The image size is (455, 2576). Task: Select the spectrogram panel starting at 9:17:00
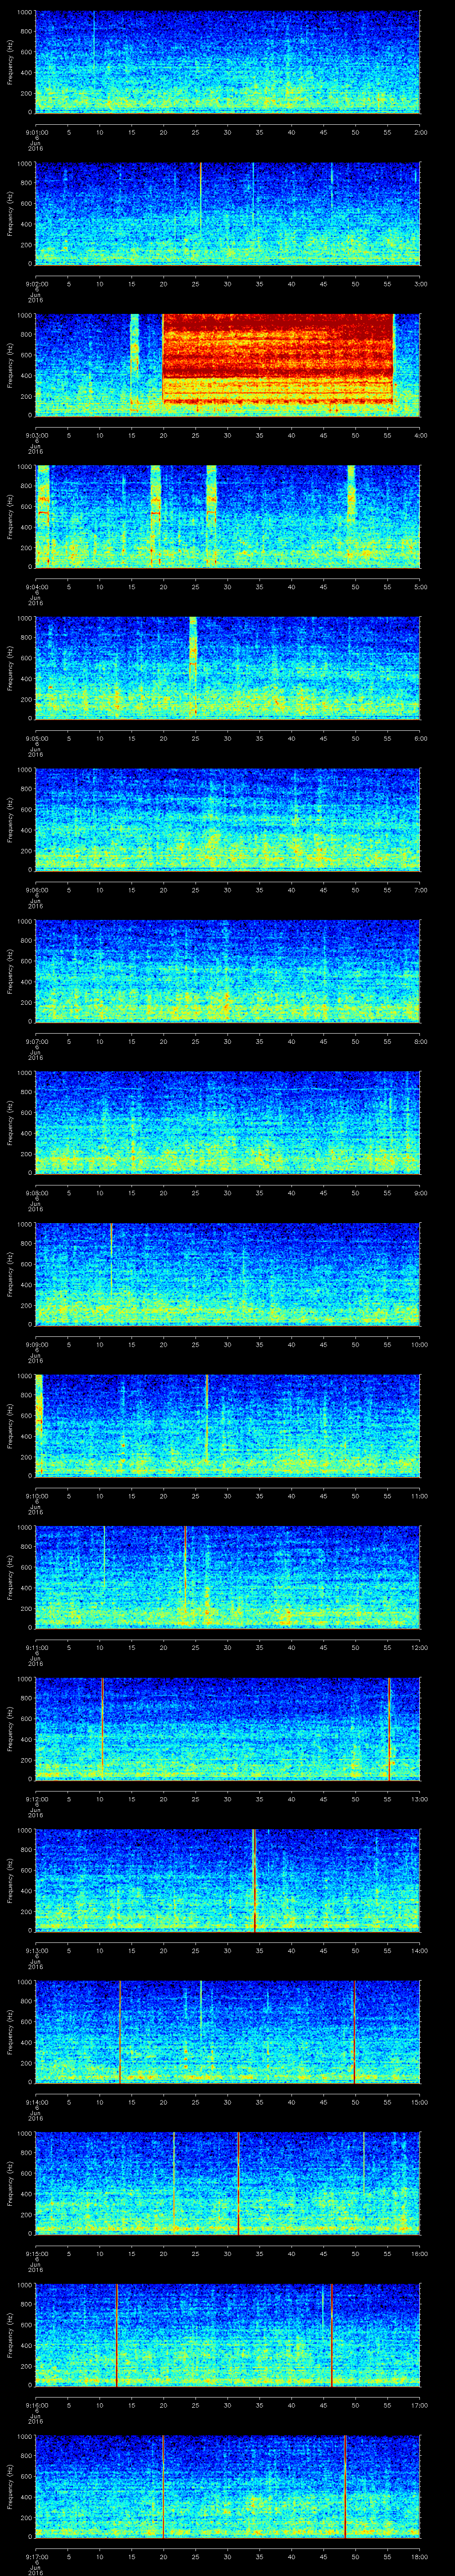[x=228, y=2487]
